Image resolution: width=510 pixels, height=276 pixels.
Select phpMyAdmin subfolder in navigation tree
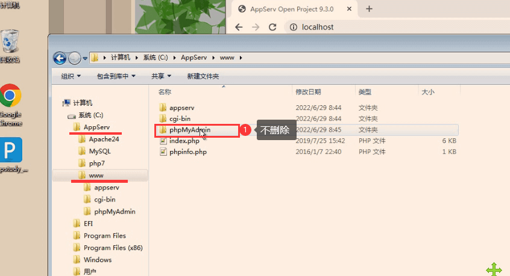115,212
